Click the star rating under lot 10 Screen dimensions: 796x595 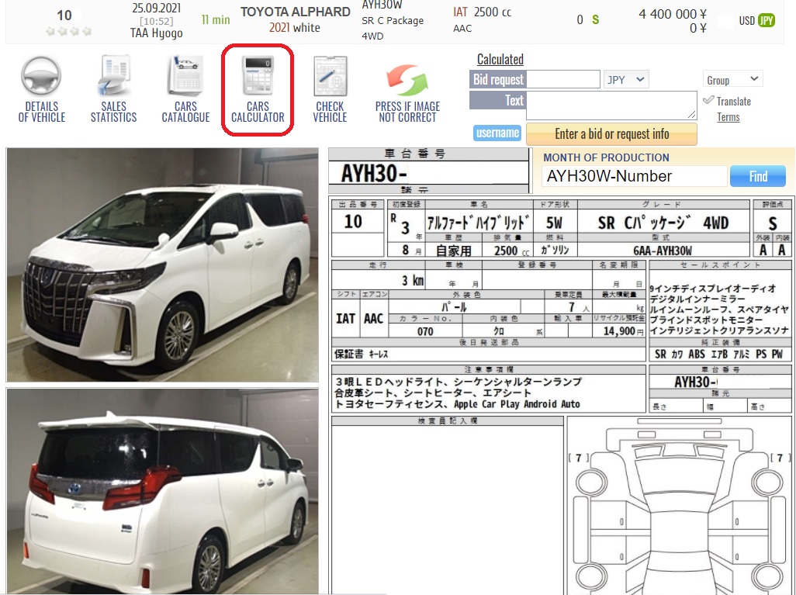coord(69,32)
